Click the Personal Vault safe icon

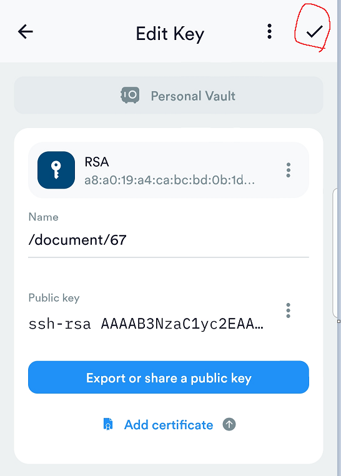tap(130, 96)
